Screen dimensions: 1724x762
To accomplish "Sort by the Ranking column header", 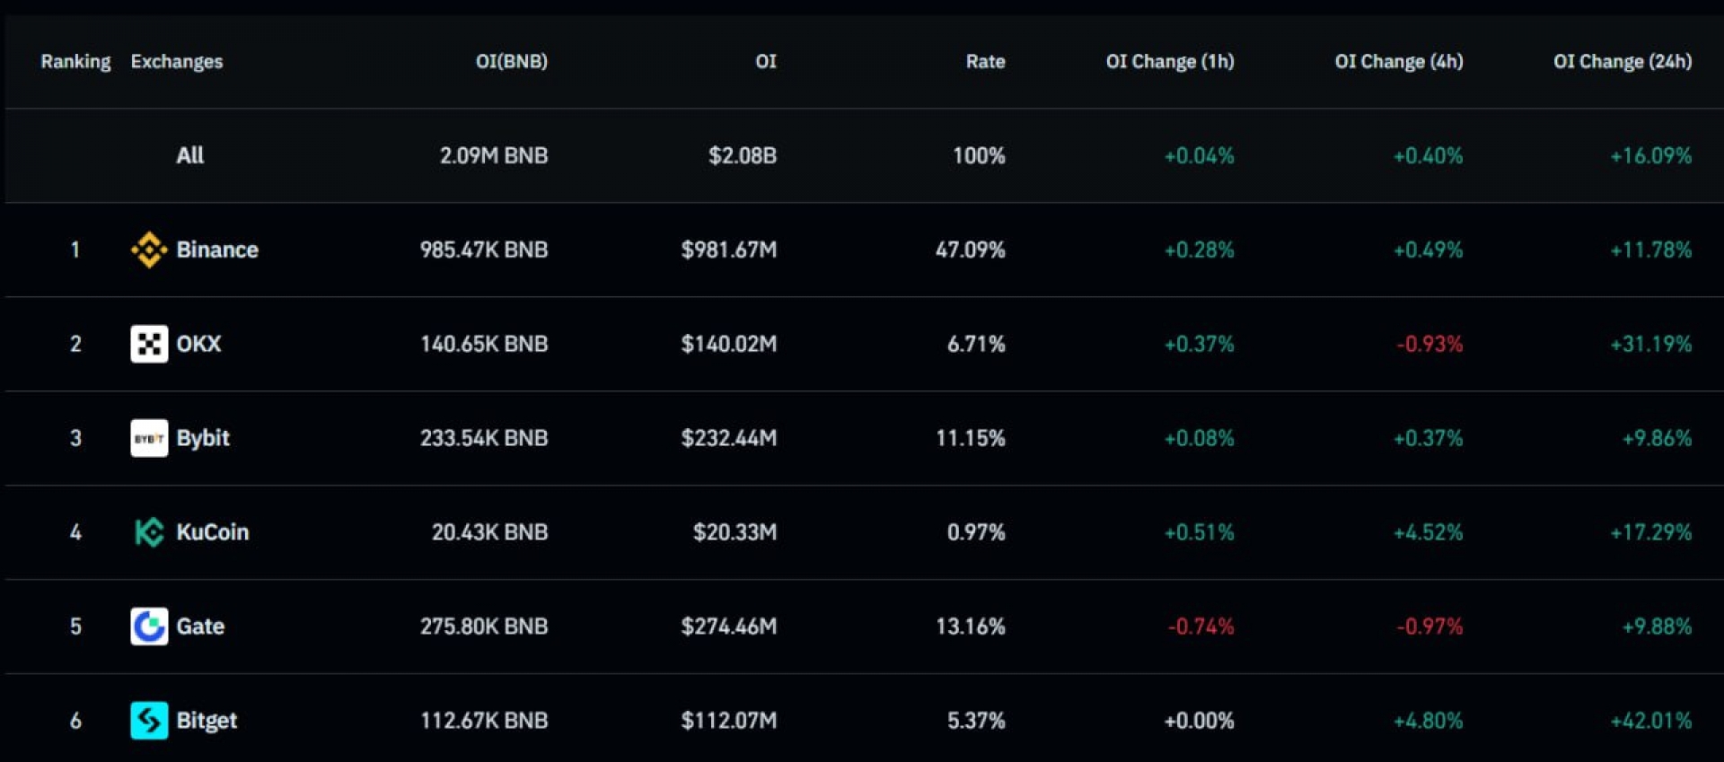I will pos(75,61).
